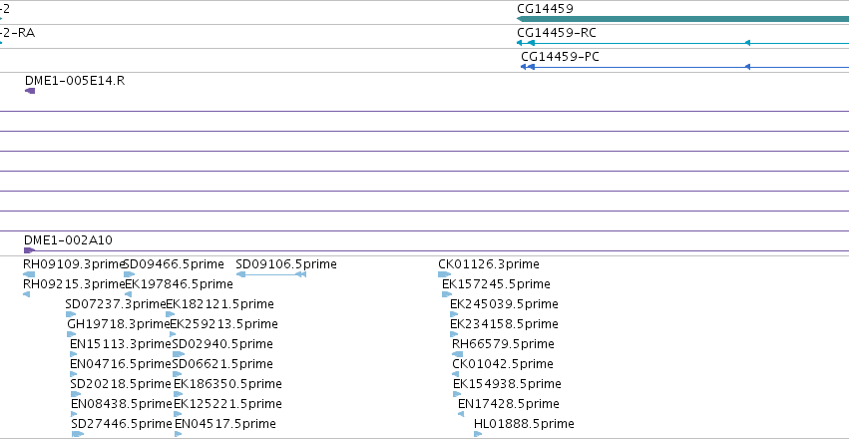Screen dimensions: 849x439
Task: Select the EN17428.5prime EST arrow
Action: (x=461, y=414)
